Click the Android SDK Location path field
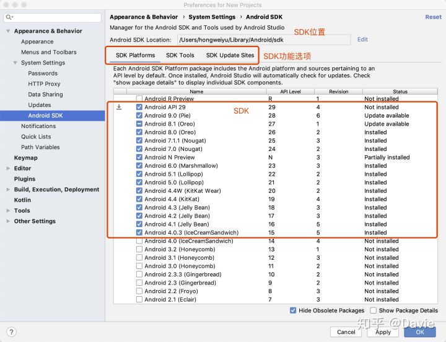 pyautogui.click(x=264, y=40)
